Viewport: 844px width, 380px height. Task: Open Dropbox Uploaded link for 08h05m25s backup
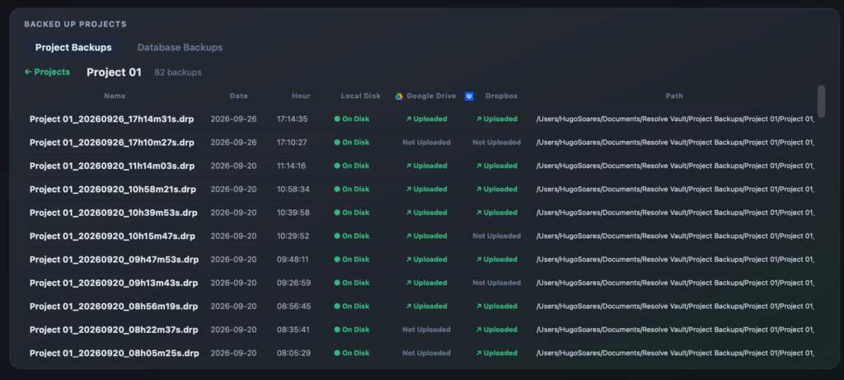pos(496,353)
